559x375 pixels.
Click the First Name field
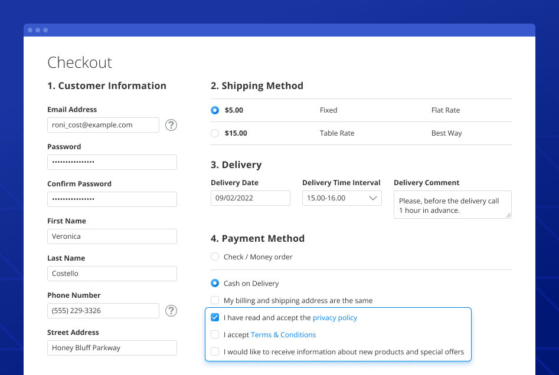click(x=112, y=236)
